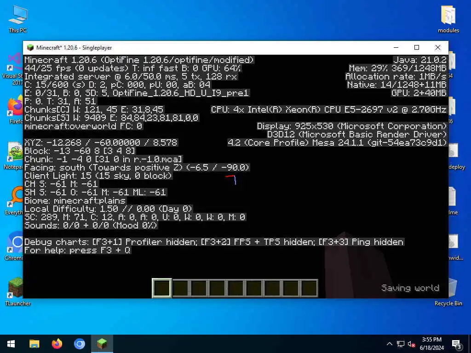This screenshot has height=353, width=471.
Task: Click the 'Biome: minecraft:plains' text
Action: coord(75,200)
